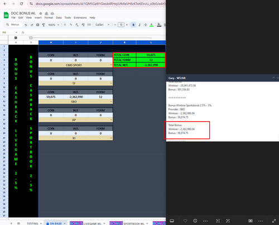Image resolution: width=279 pixels, height=225 pixels.
Task: Toggle bold formatting
Action: pos(133,25)
